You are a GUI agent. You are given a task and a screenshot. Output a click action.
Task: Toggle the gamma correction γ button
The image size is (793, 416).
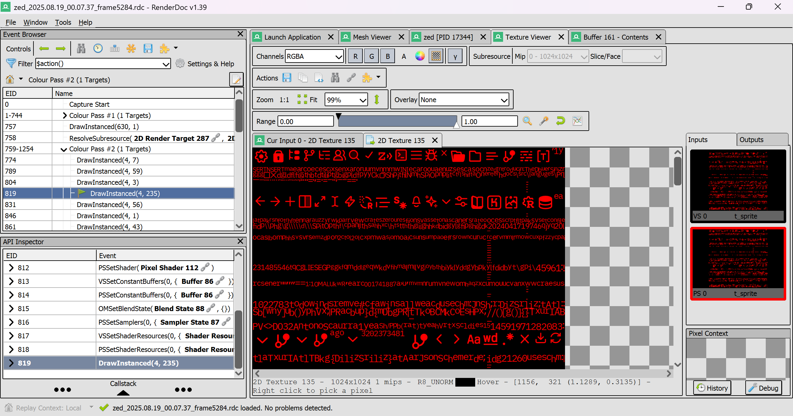click(x=455, y=56)
